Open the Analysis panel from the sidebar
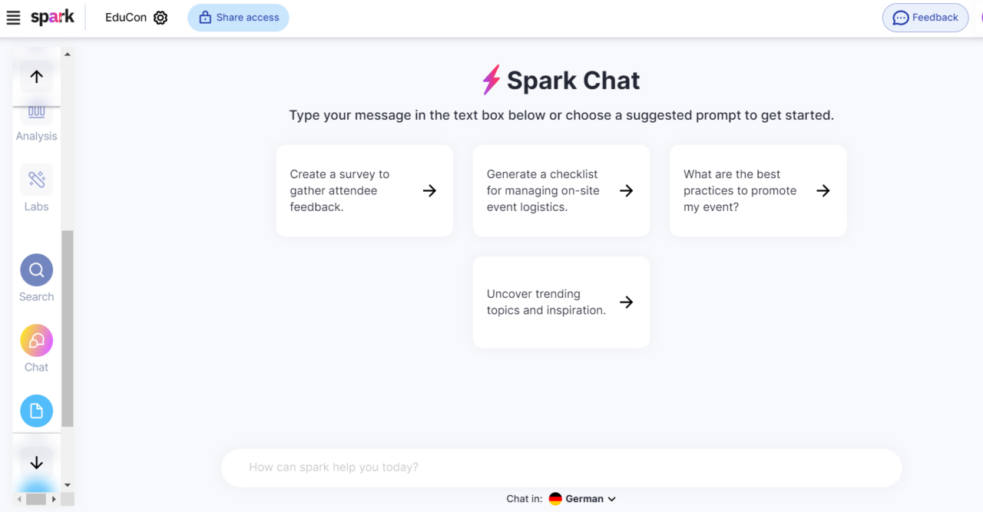This screenshot has width=983, height=512. 36,119
